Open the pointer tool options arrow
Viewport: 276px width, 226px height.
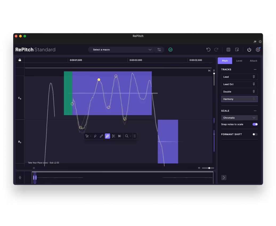[91, 136]
